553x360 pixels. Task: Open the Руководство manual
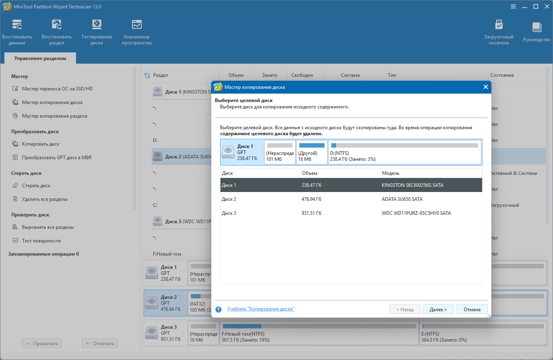coord(537,32)
